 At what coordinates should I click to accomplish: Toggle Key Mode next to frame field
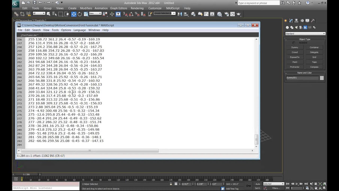pos(288,188)
